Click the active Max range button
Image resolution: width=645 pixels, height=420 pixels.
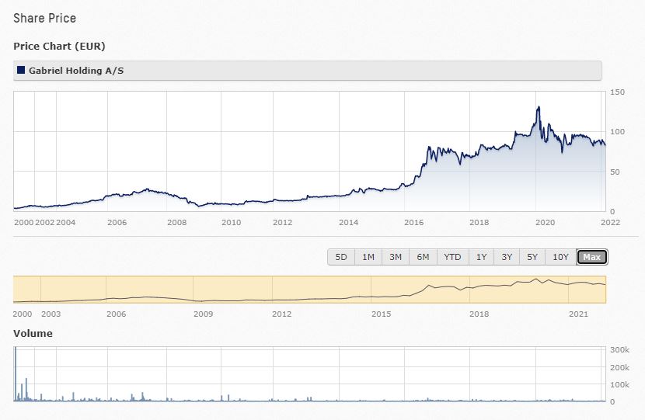click(x=592, y=257)
